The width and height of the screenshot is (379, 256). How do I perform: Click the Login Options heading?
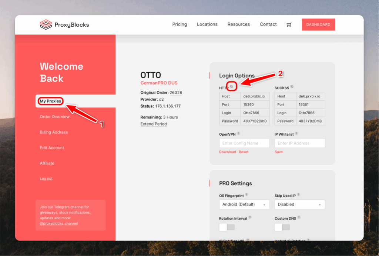coord(237,76)
